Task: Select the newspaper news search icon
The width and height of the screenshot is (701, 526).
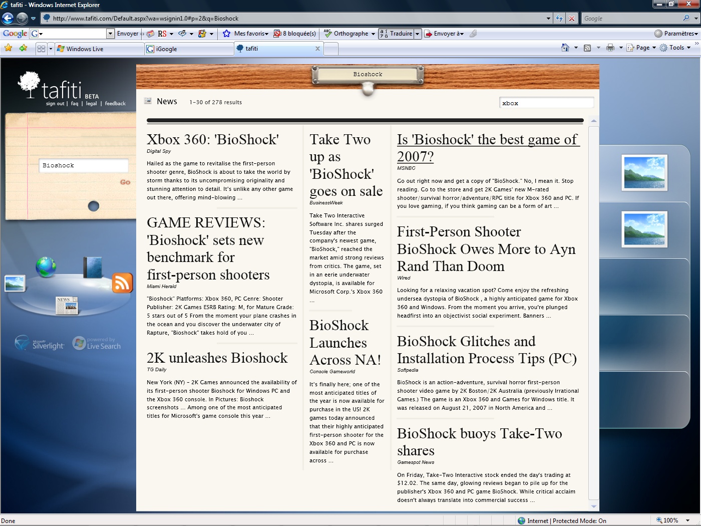Action: [67, 306]
